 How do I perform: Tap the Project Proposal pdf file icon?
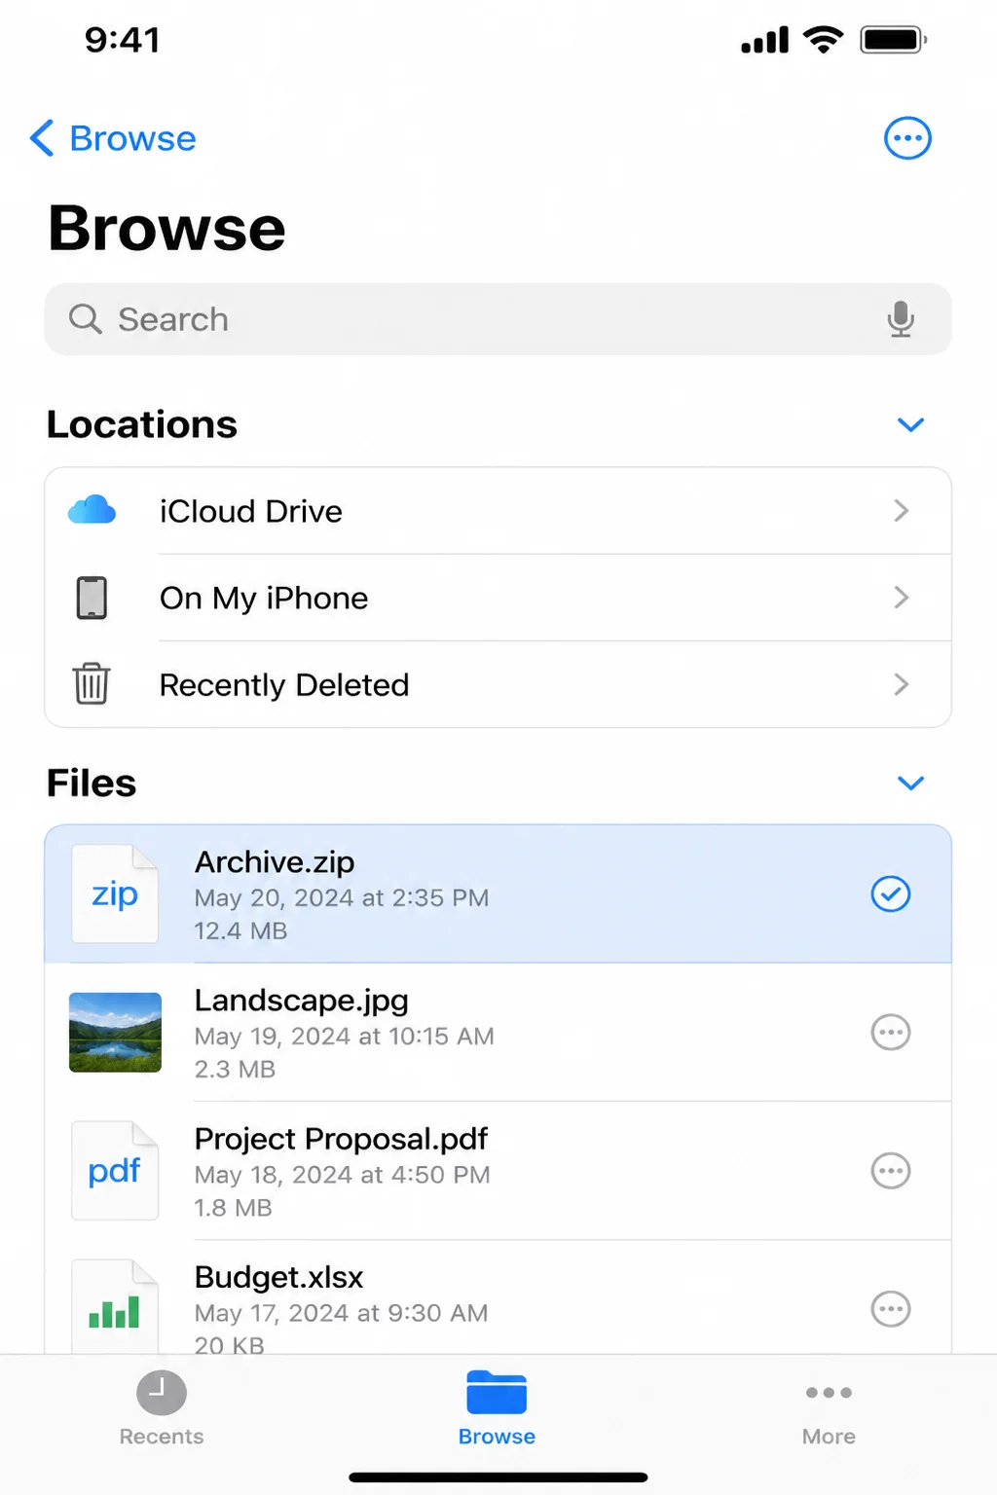[x=115, y=1171]
